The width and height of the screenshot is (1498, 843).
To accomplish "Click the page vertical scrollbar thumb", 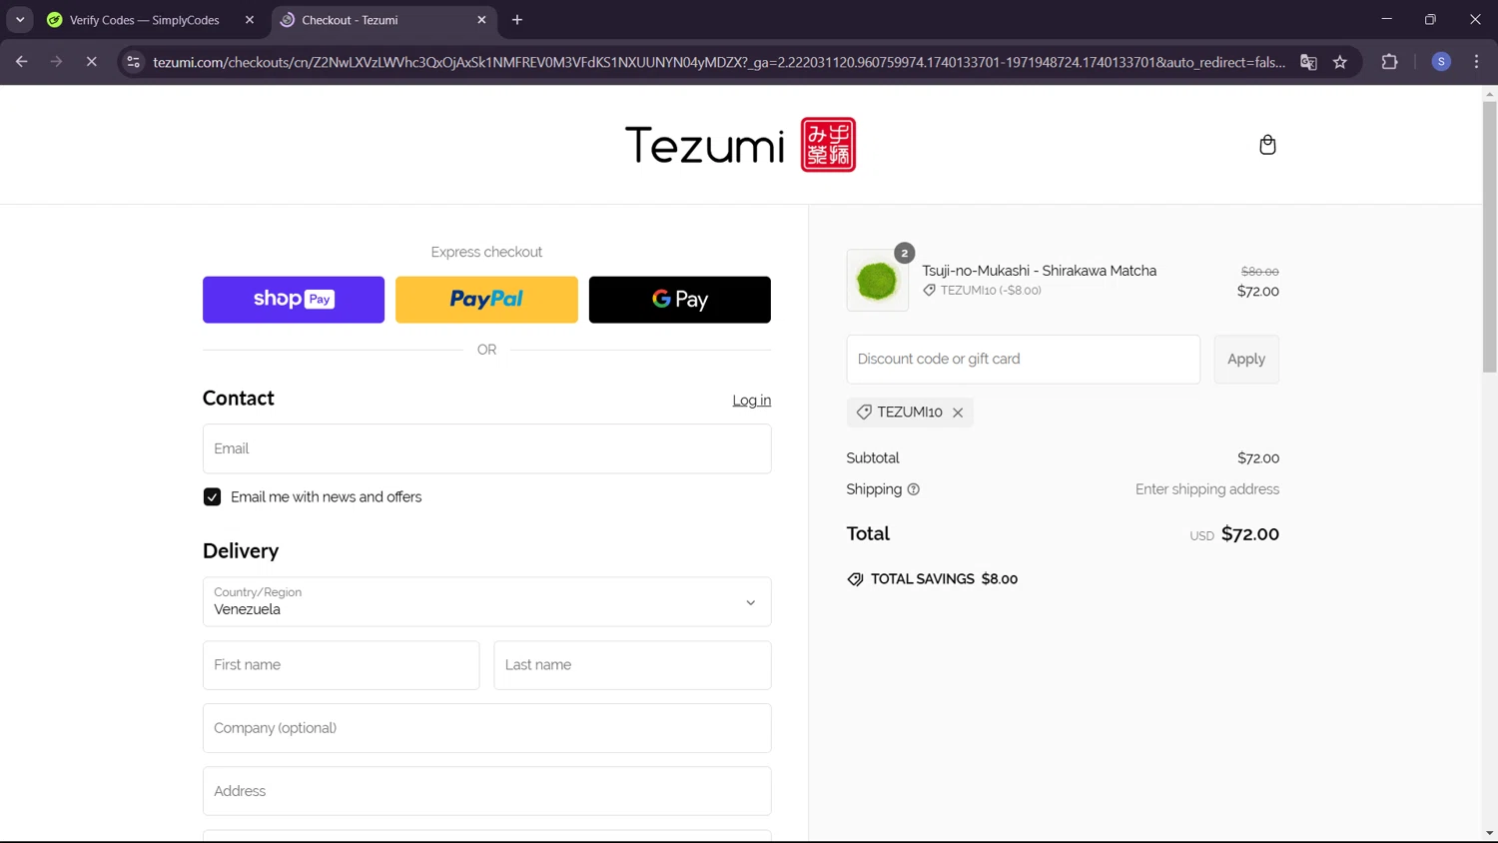I will pos(1489,236).
